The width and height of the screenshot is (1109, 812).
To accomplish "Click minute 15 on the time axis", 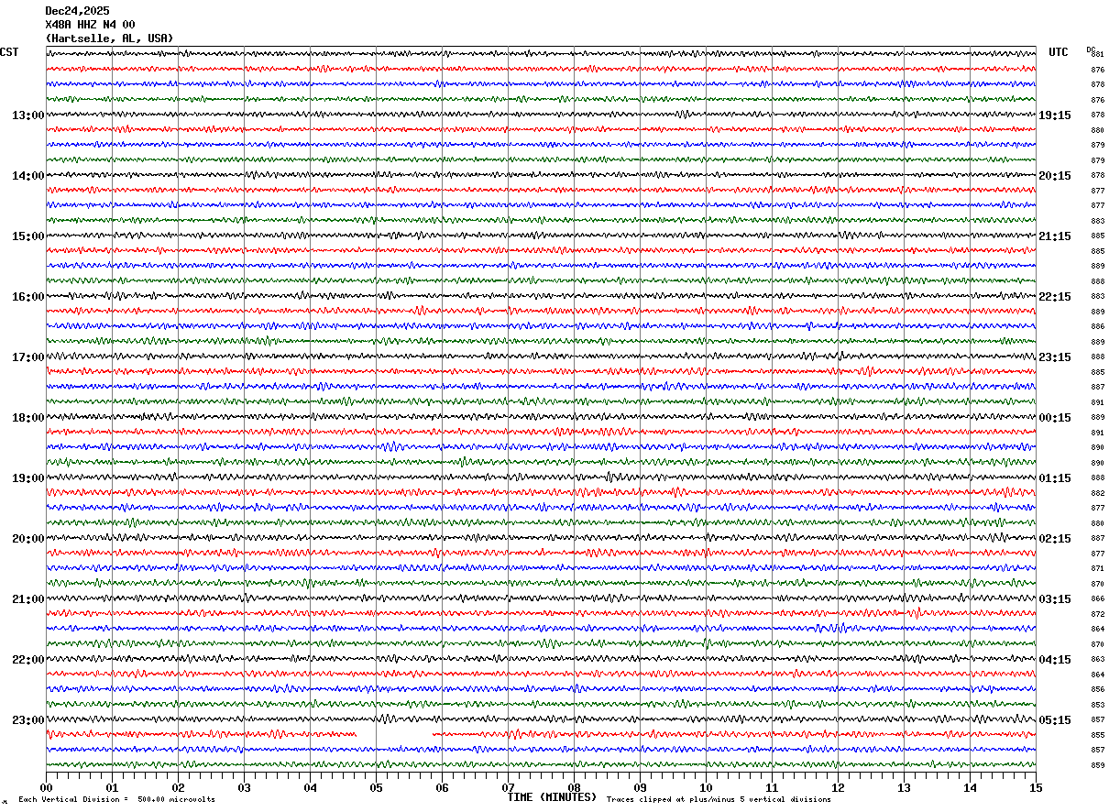I will 1036,787.
